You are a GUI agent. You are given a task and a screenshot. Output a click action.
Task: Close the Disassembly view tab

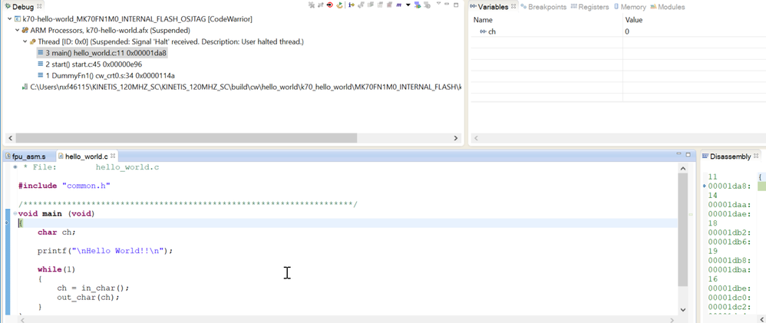point(757,156)
